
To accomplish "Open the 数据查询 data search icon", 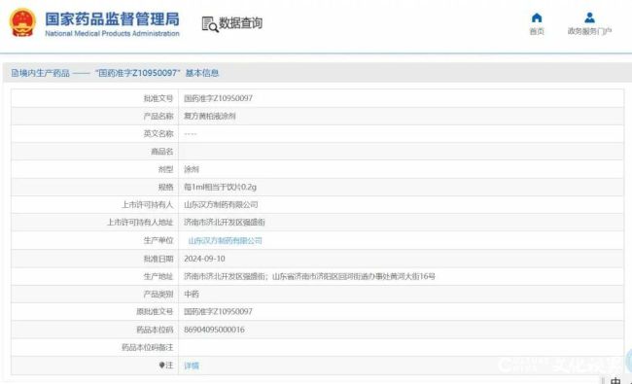I will point(210,24).
